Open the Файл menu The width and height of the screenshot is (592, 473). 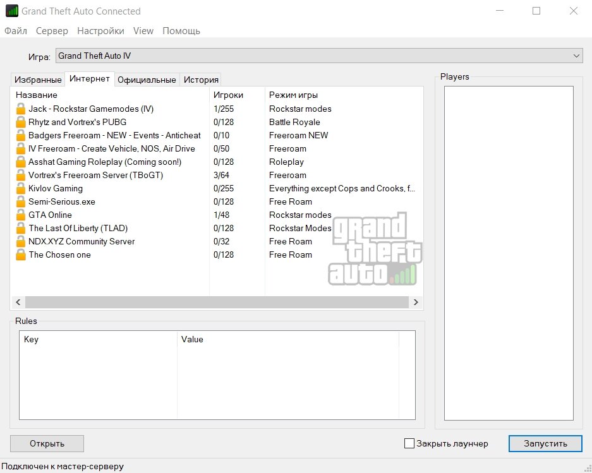coord(16,31)
